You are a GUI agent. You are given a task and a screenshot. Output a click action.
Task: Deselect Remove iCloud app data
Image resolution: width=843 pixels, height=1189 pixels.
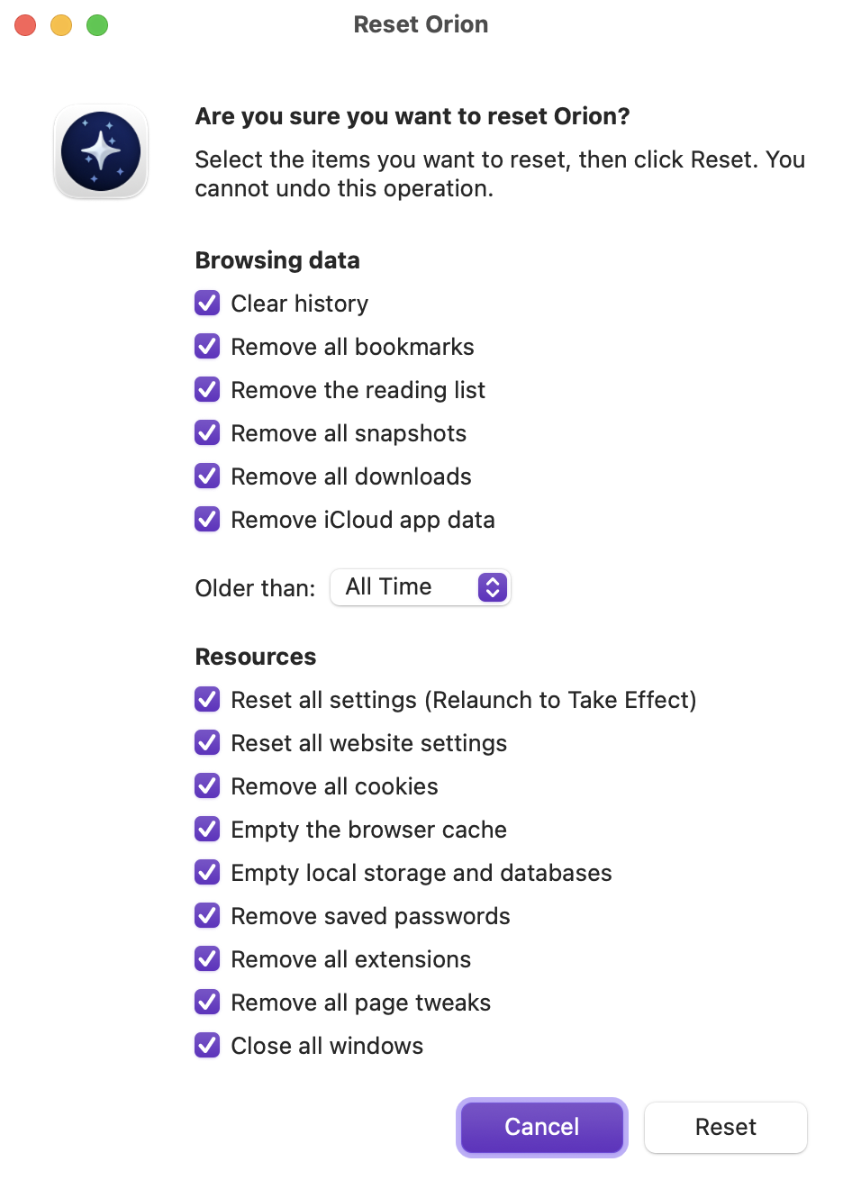207,520
